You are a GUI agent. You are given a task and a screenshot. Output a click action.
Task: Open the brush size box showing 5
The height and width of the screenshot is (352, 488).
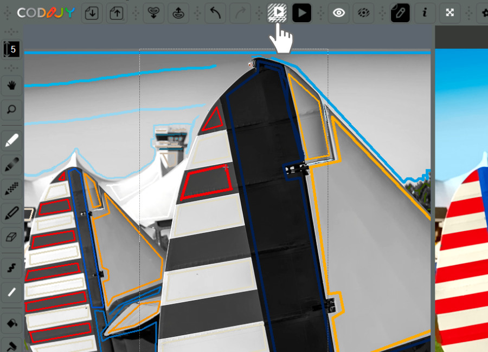12,49
